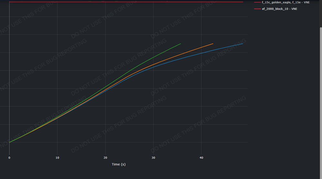322x179 pixels.
Task: Click the orange curve's end point
Action: pyautogui.click(x=213, y=44)
